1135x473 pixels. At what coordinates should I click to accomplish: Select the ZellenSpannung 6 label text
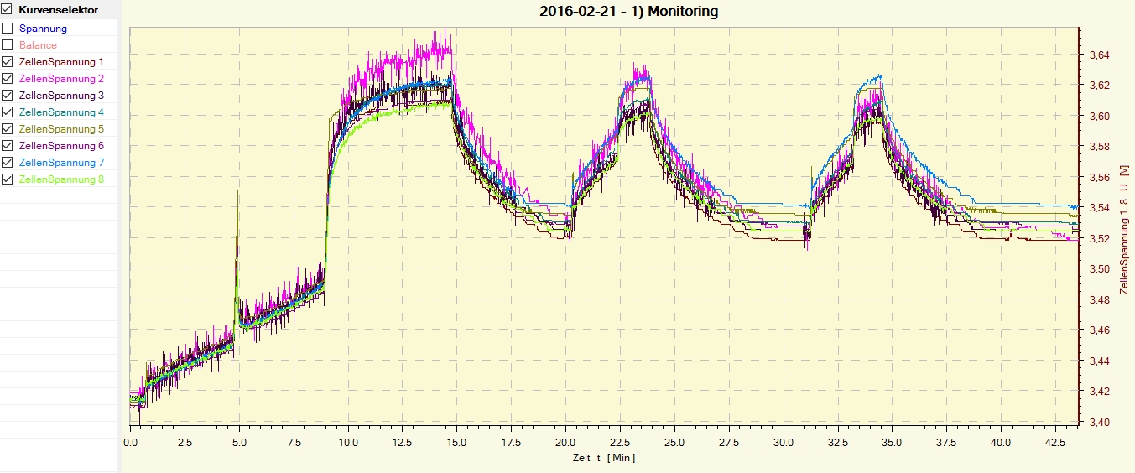click(x=61, y=146)
